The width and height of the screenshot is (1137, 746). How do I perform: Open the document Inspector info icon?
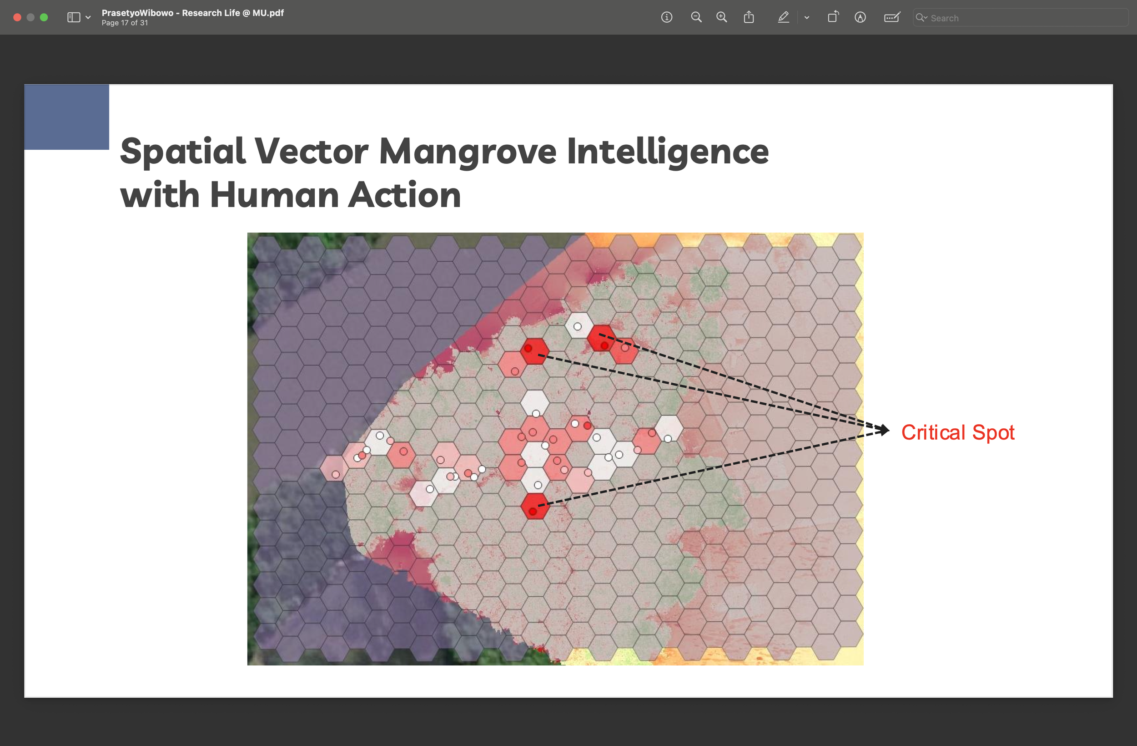[666, 18]
